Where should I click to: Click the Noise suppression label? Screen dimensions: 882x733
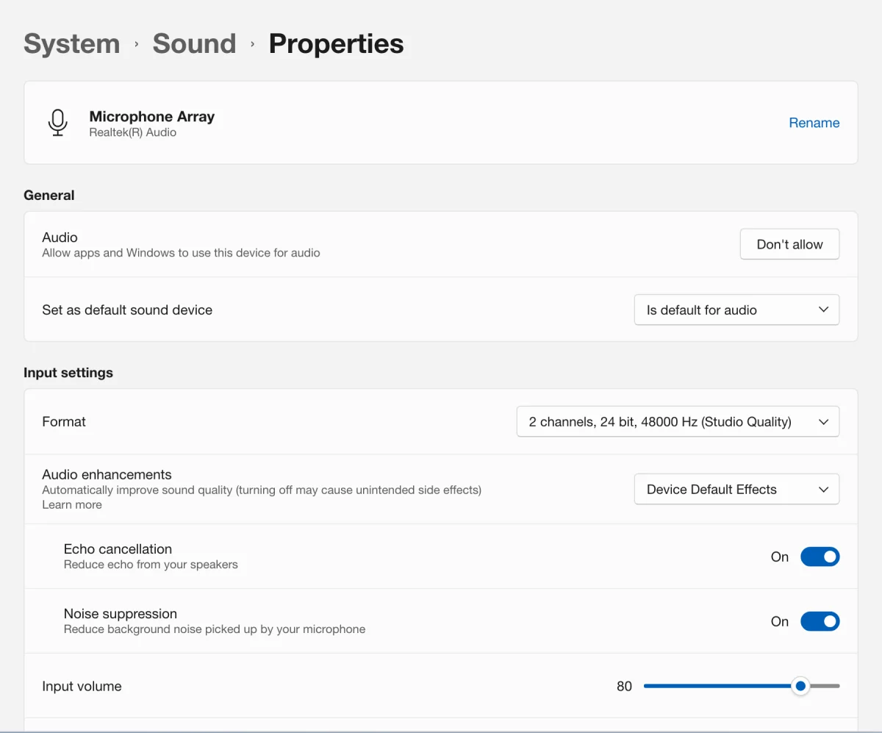click(x=121, y=614)
